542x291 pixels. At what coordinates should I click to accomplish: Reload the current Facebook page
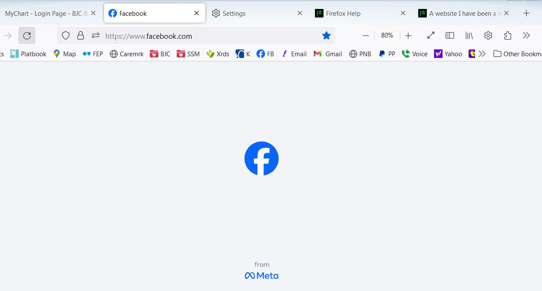[27, 36]
